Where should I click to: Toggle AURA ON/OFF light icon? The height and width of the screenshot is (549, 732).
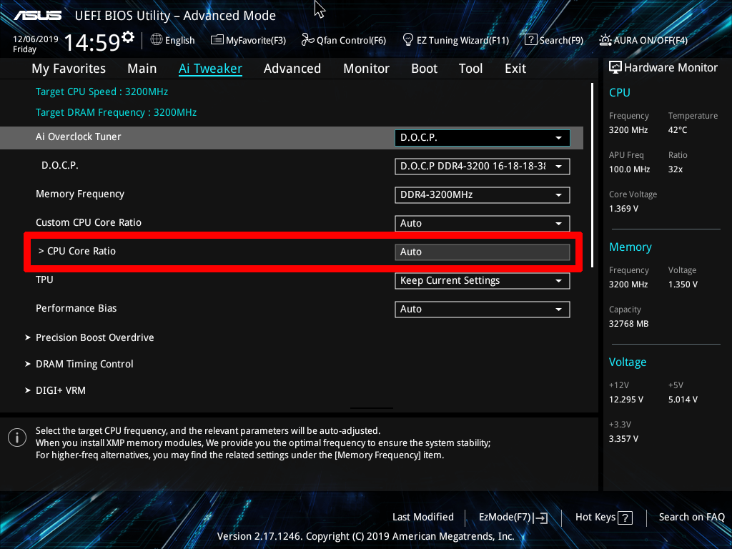(605, 40)
